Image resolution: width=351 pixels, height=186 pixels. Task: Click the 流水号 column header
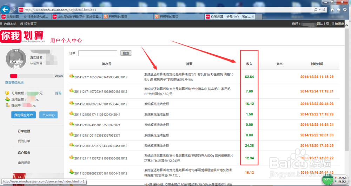pos(107,64)
